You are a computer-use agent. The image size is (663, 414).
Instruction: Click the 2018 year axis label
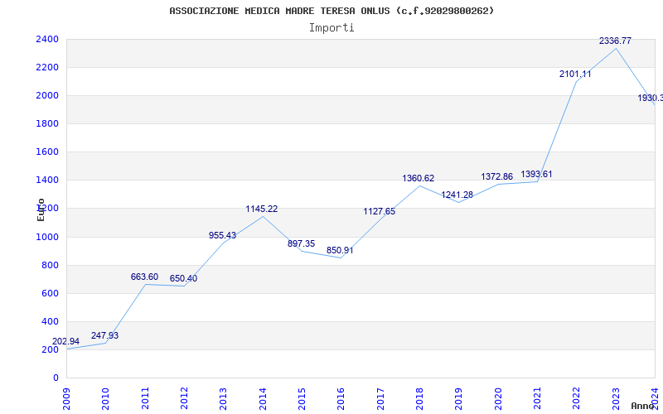pyautogui.click(x=419, y=398)
